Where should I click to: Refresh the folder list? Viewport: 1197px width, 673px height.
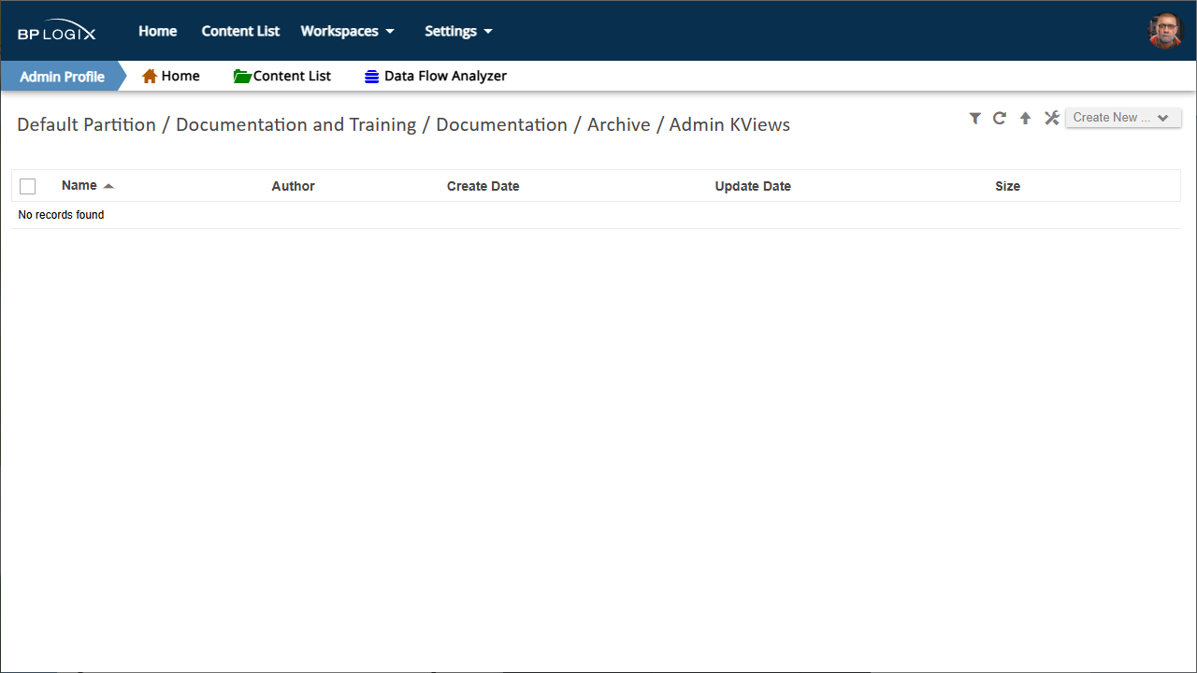tap(1000, 118)
